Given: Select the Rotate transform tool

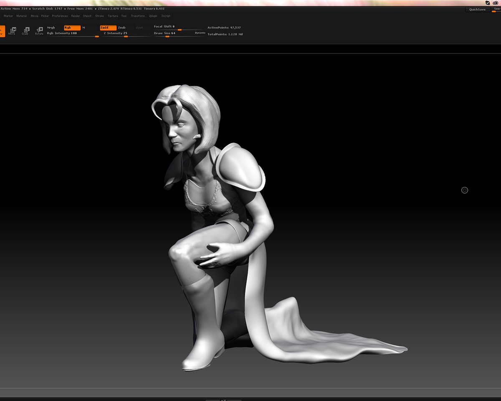Looking at the screenshot, I should (39, 31).
